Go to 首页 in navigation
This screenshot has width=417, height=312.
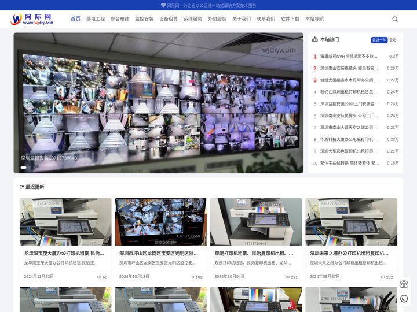(x=75, y=19)
